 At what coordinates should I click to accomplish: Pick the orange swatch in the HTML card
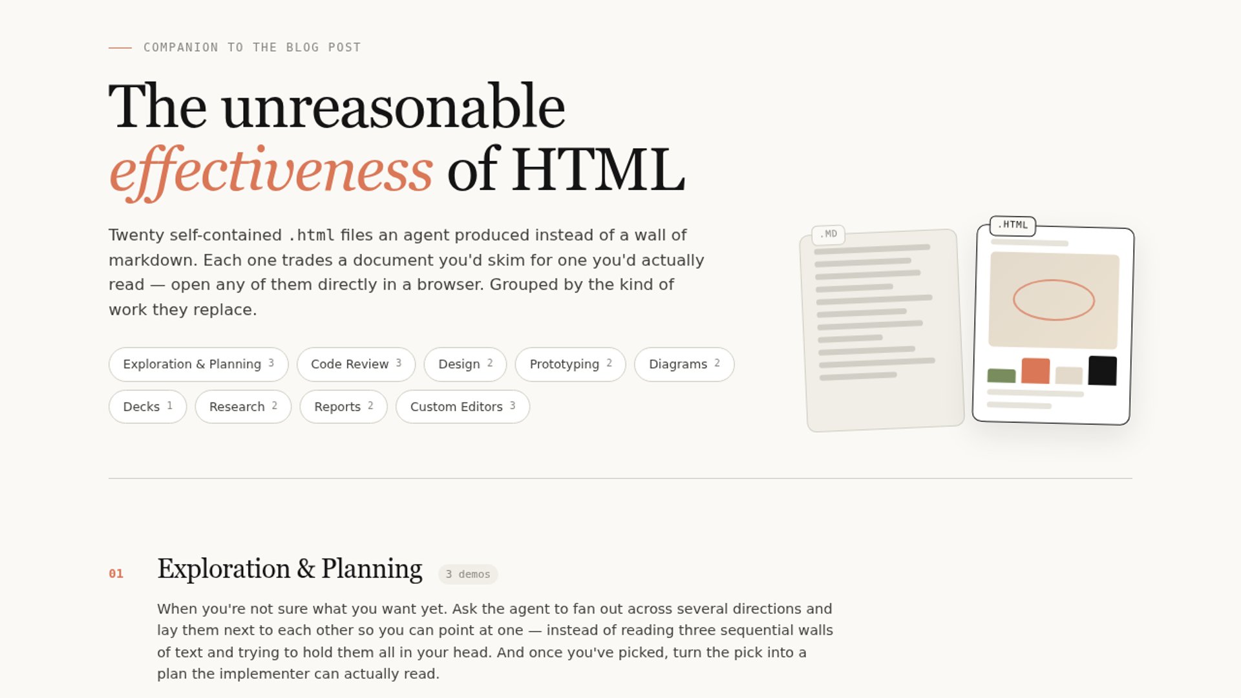1035,371
